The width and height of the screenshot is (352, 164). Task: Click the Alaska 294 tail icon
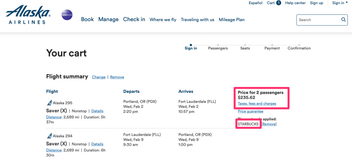[49, 136]
